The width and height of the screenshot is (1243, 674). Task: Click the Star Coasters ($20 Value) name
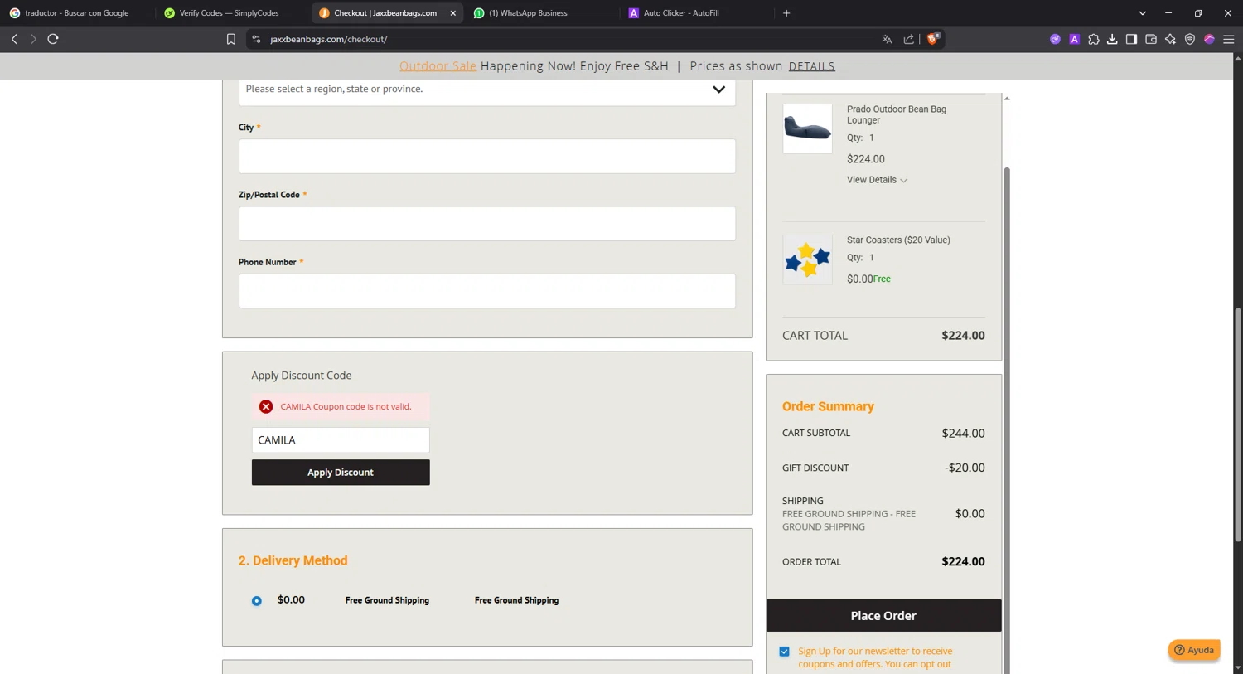click(898, 240)
